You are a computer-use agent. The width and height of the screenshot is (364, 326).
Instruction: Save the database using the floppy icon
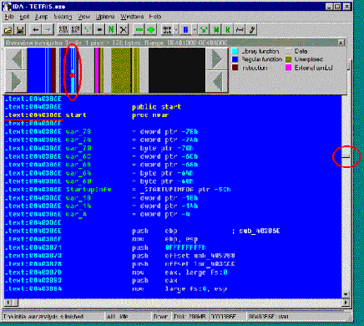coord(20,29)
